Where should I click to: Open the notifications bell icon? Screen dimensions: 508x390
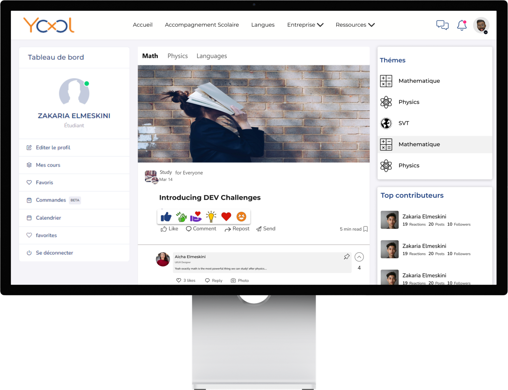[462, 25]
